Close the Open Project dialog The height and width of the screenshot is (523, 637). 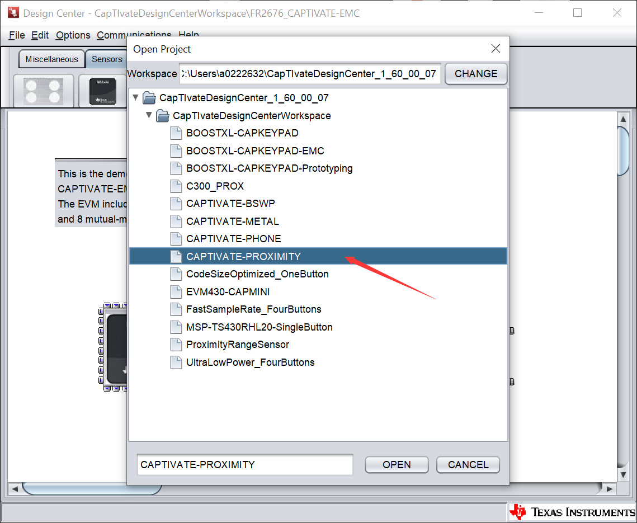[x=495, y=49]
